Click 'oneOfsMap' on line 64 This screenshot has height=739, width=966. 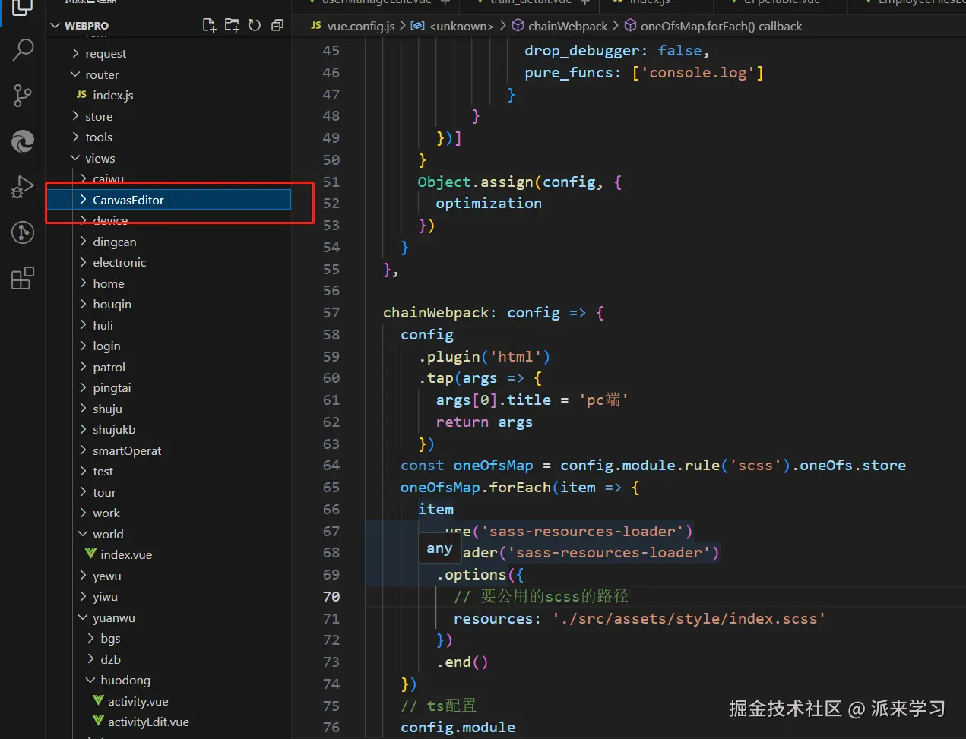(493, 465)
